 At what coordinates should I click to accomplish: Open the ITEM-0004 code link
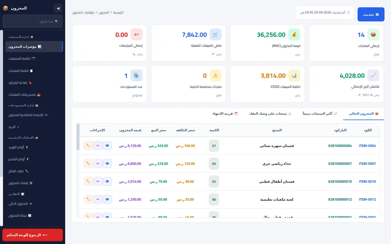pos(368,146)
